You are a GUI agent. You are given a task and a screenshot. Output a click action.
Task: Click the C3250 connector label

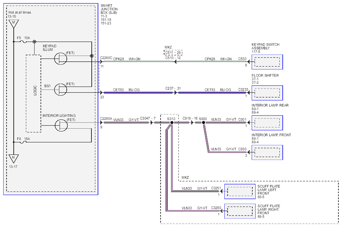[x=216, y=208]
